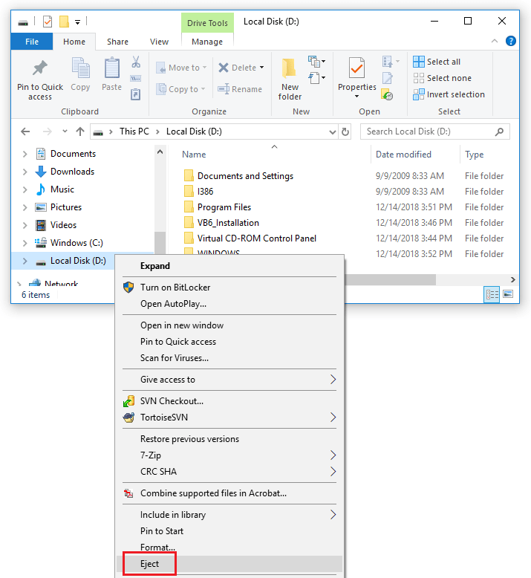Choose Scan for Viruses from the context menu
The width and height of the screenshot is (531, 578).
coord(229,358)
